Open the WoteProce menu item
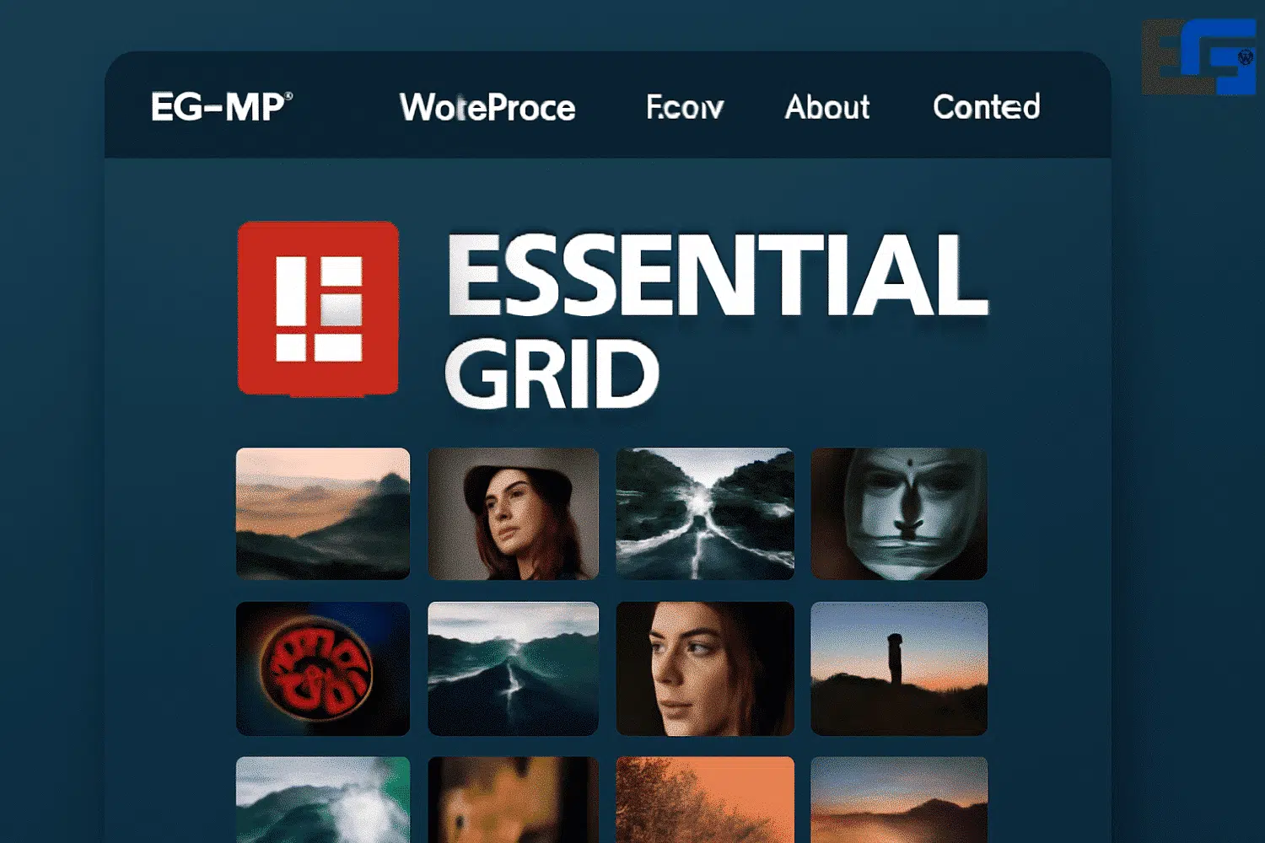The height and width of the screenshot is (843, 1265). 487,108
